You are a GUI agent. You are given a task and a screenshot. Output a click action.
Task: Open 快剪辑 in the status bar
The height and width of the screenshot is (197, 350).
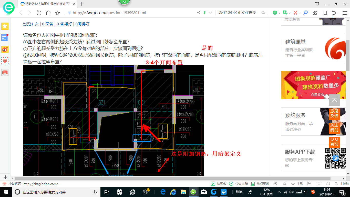[x=219, y=184]
